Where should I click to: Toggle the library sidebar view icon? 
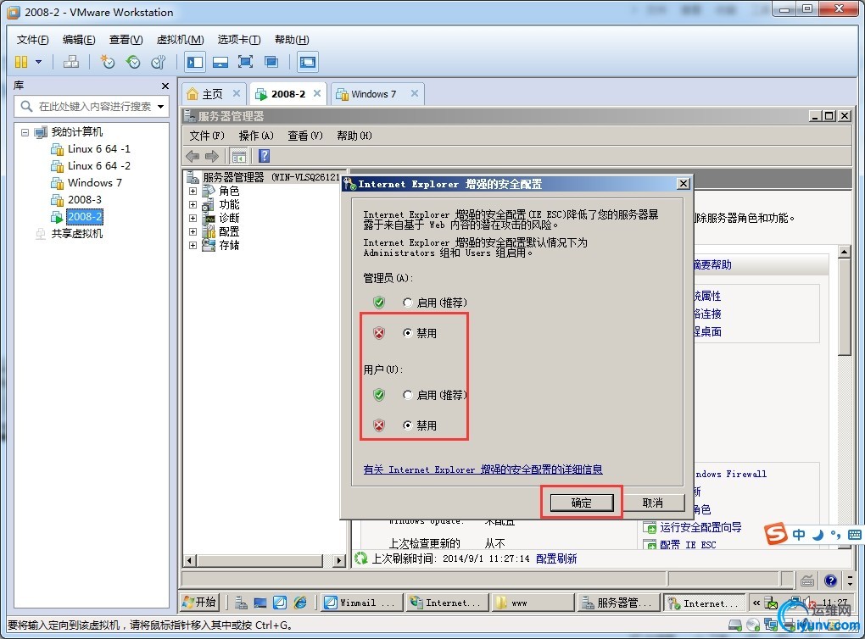pyautogui.click(x=195, y=62)
